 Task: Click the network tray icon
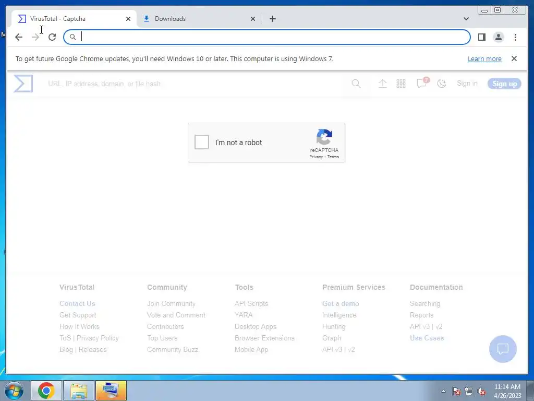pyautogui.click(x=469, y=391)
